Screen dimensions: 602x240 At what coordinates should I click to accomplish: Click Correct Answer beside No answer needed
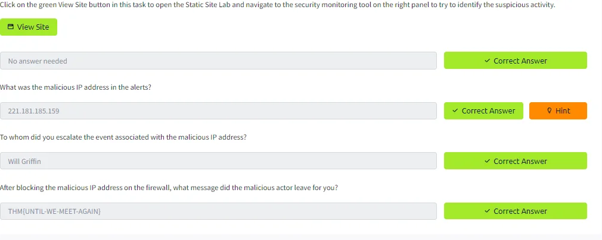tap(515, 61)
